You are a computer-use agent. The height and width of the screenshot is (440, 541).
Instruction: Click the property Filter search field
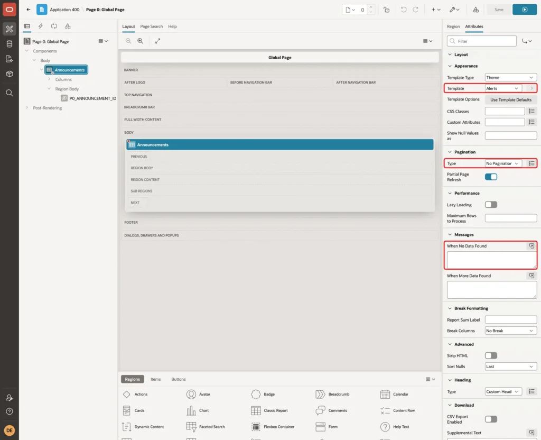(482, 41)
